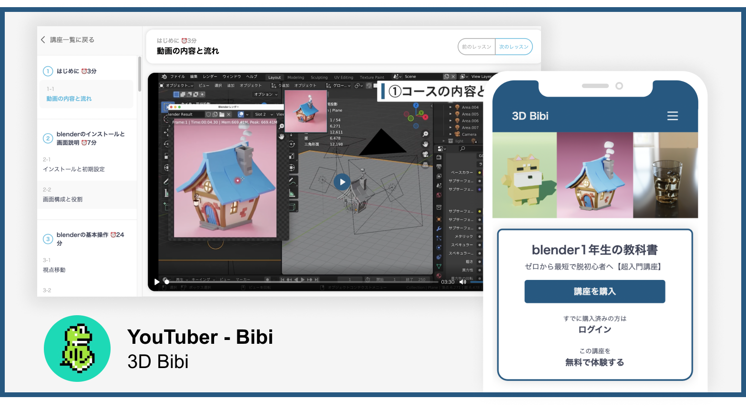Viewport: 746px width, 409px height.
Task: Open lesson 動画の内容と流れ in sidebar
Action: 86,94
